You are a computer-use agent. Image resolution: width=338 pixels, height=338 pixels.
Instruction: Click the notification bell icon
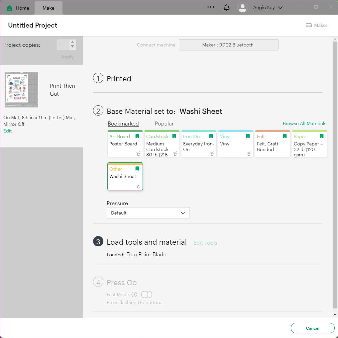pos(227,7)
